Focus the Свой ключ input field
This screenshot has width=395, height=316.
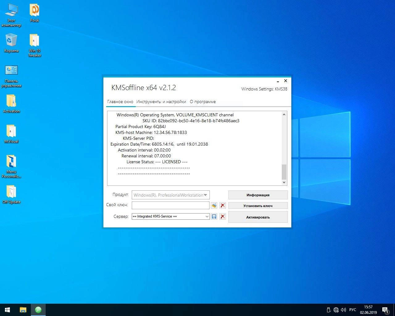point(171,205)
